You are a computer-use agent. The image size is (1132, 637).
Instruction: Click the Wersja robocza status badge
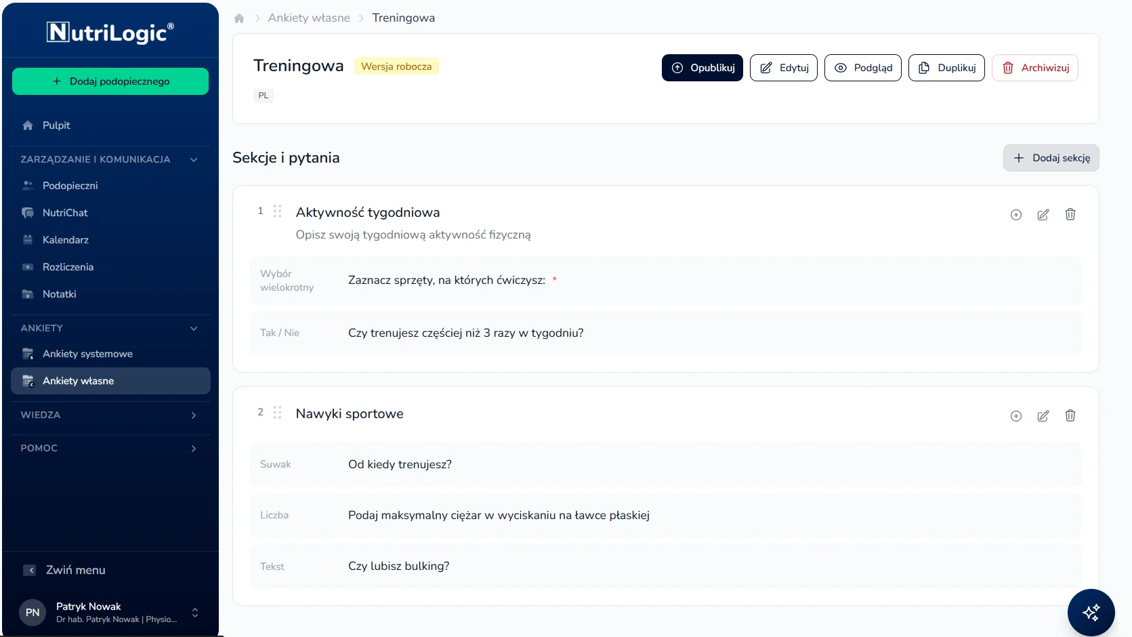click(x=396, y=66)
